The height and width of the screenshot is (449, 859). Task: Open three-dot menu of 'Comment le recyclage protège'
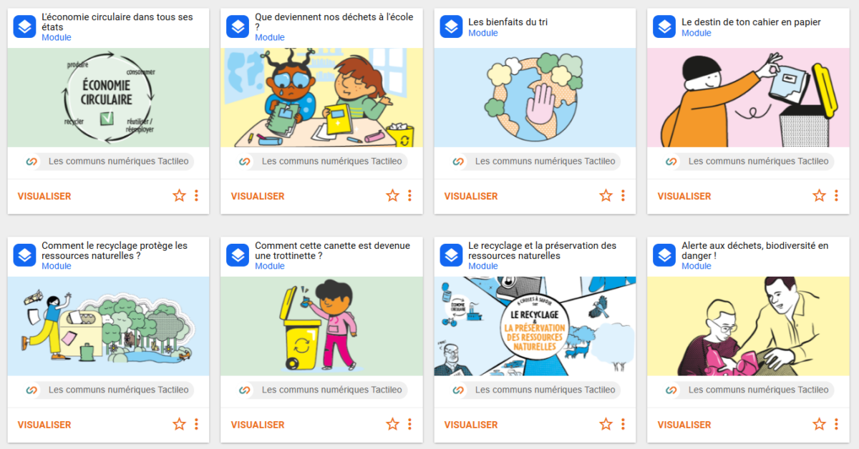pos(196,425)
